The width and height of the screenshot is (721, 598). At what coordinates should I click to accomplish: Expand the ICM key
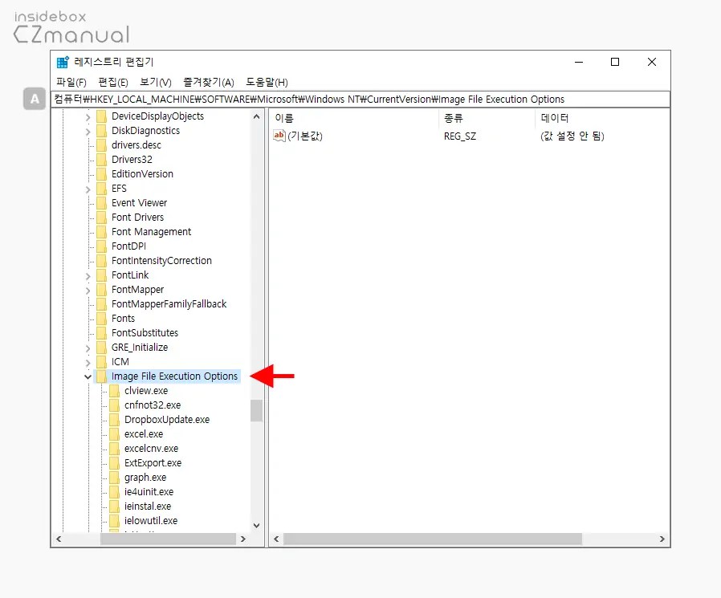(x=88, y=363)
